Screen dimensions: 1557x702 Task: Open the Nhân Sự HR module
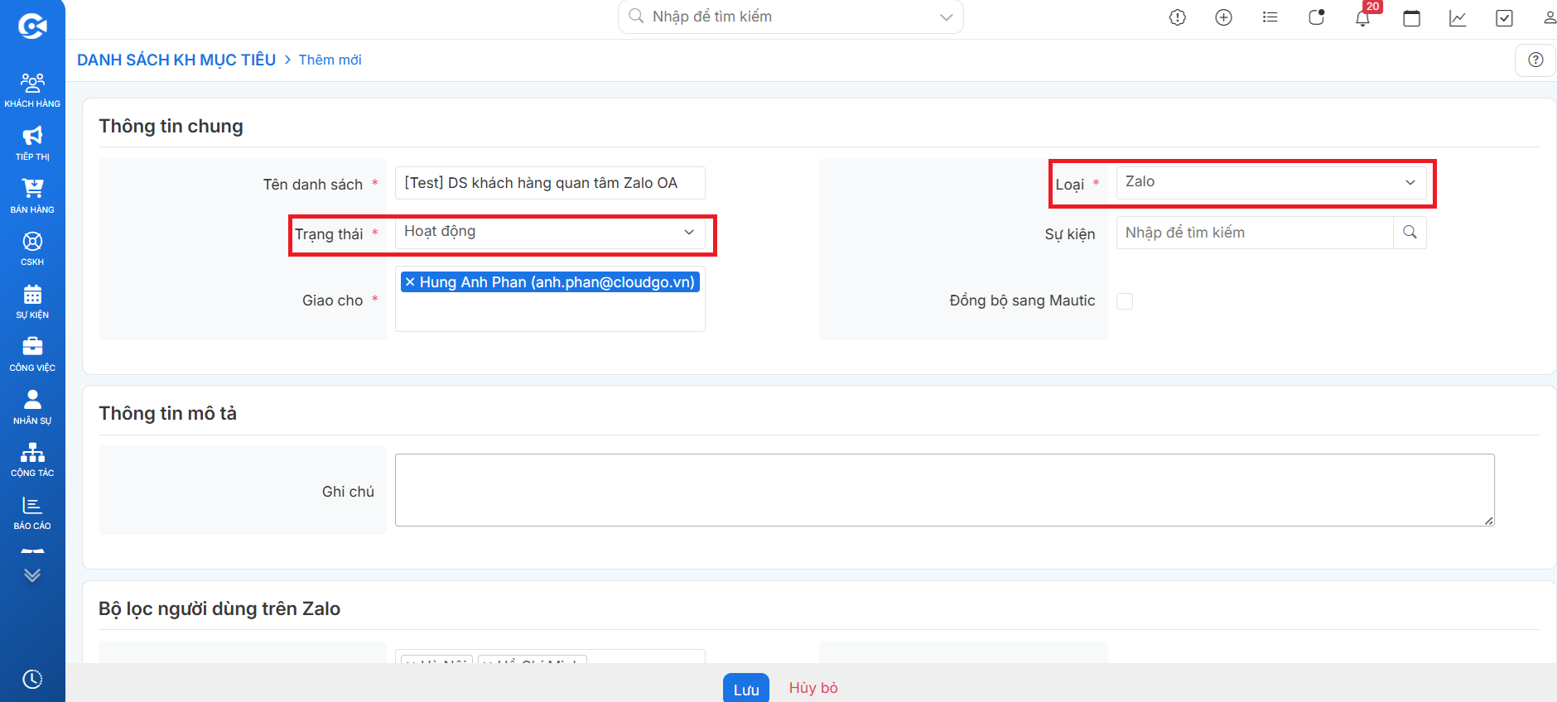point(32,407)
